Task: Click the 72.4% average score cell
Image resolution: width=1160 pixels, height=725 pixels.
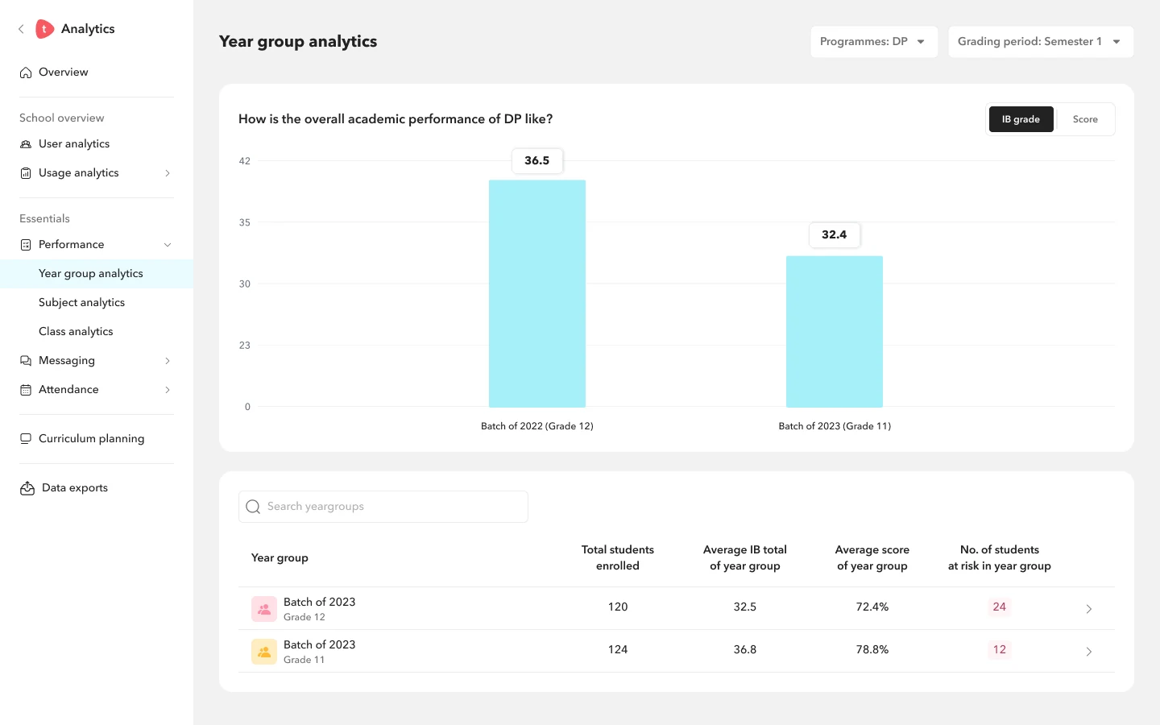Action: [x=872, y=607]
